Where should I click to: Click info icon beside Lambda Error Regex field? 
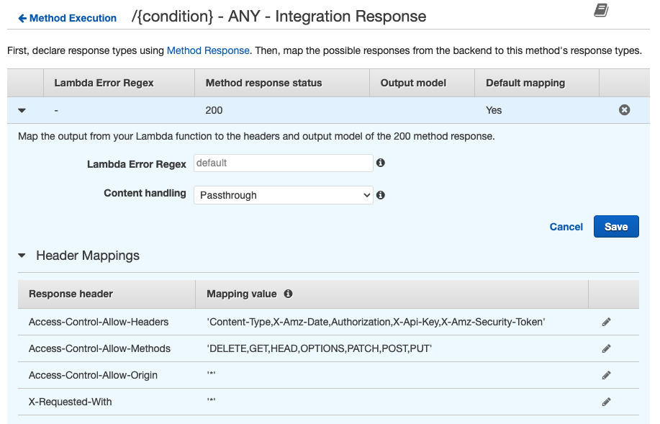click(381, 163)
